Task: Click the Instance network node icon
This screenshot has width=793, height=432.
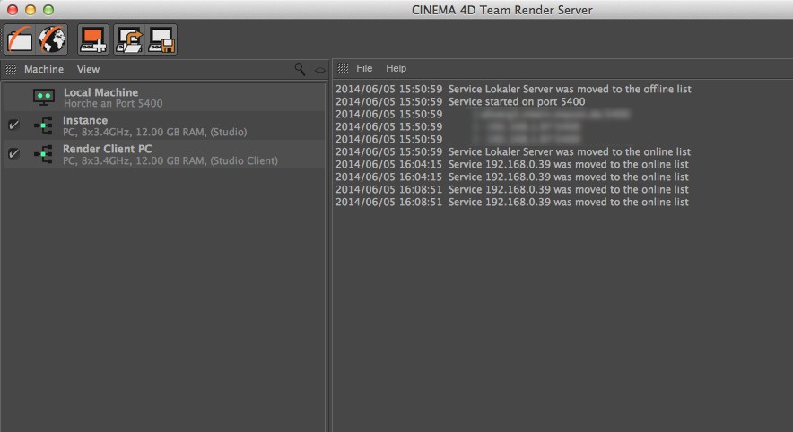Action: 43,125
